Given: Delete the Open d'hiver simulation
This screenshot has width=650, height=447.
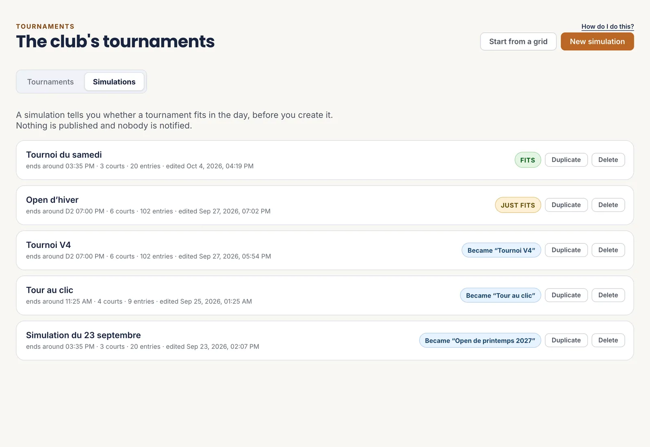Looking at the screenshot, I should (608, 205).
